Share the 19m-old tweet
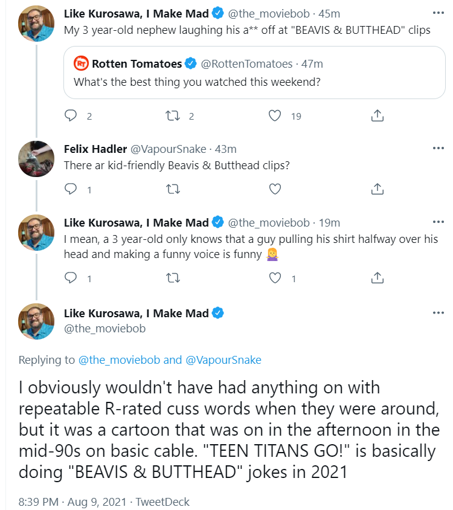 [377, 278]
